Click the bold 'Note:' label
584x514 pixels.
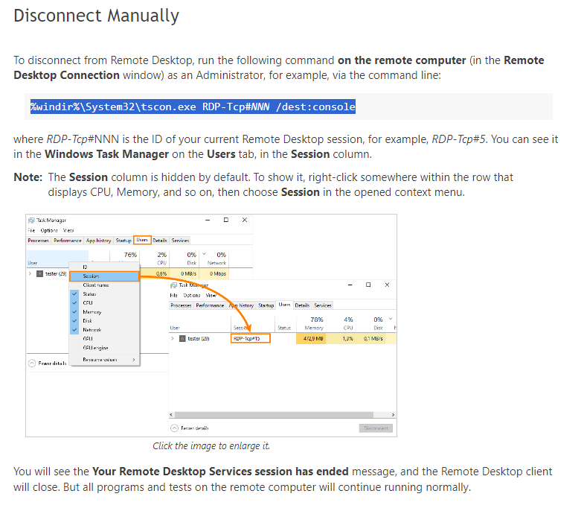pos(28,177)
